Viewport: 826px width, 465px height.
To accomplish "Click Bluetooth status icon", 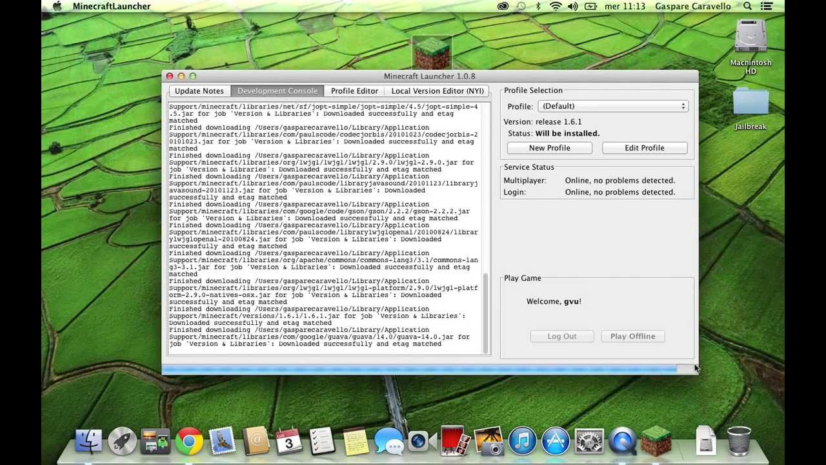I will pyautogui.click(x=538, y=6).
